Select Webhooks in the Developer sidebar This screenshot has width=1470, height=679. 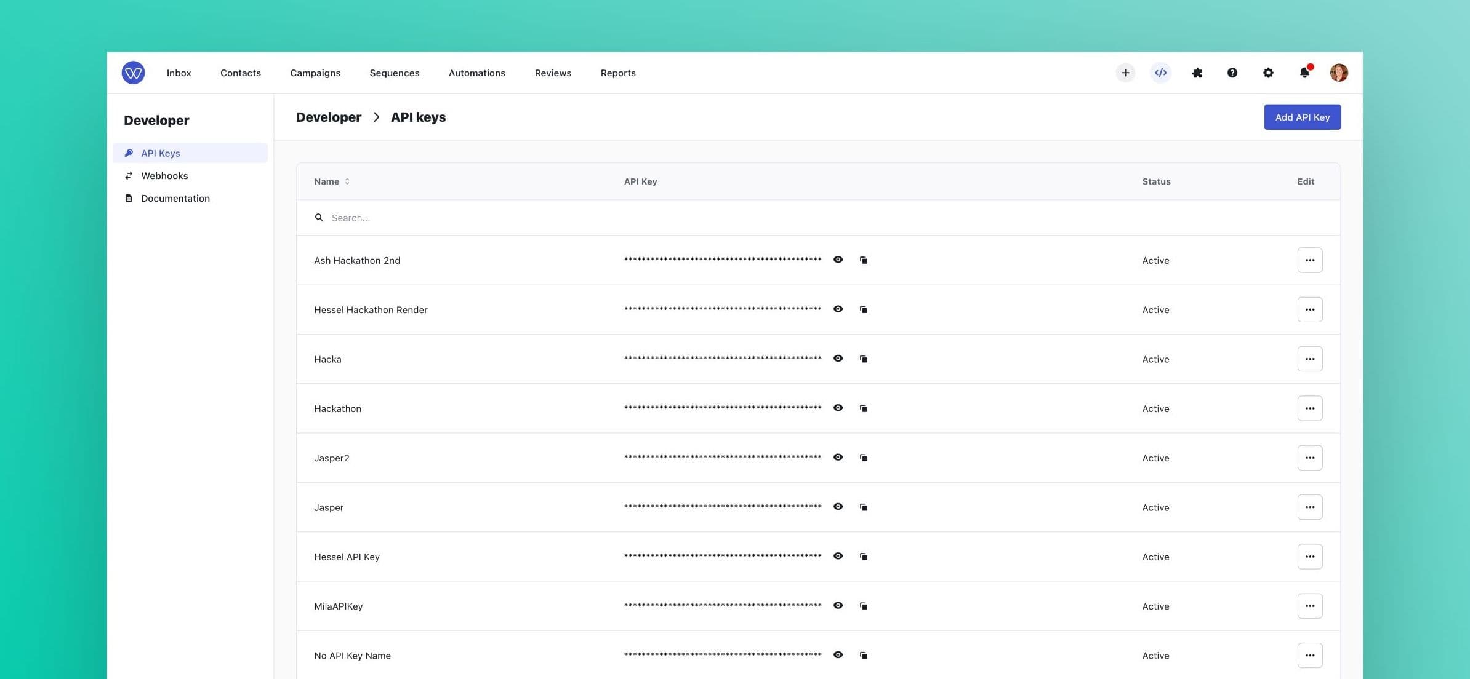pos(164,175)
